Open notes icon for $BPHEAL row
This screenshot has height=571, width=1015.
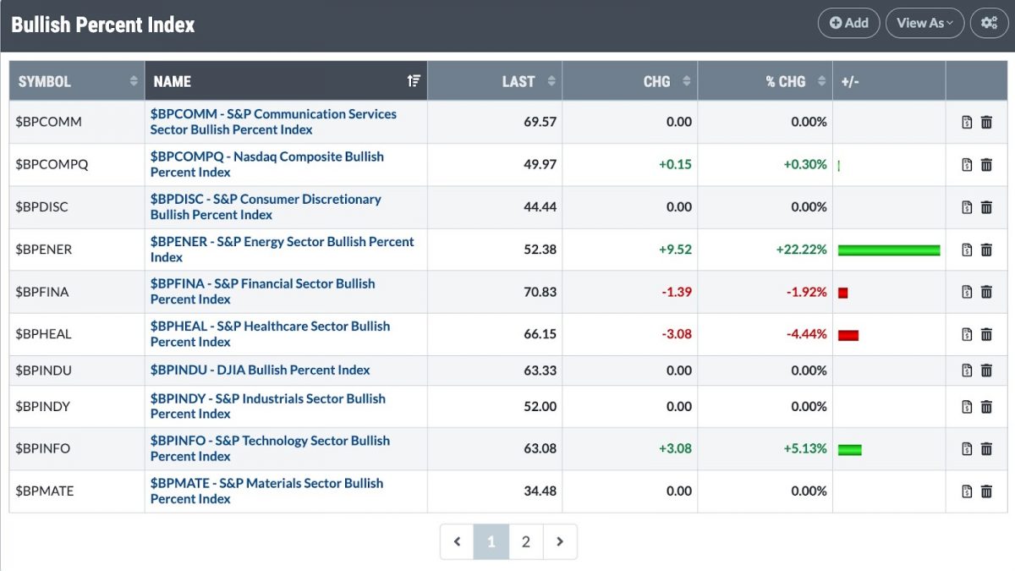click(x=967, y=334)
